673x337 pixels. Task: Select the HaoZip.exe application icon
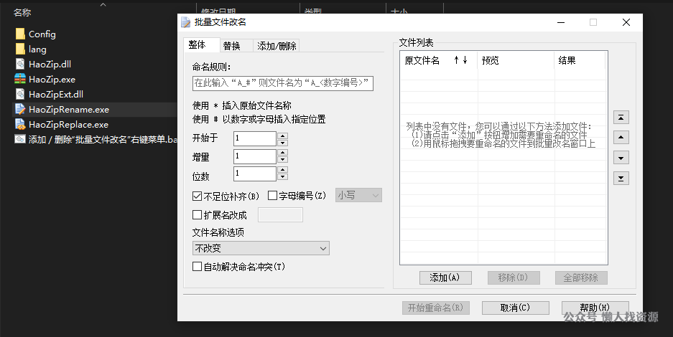tap(20, 79)
